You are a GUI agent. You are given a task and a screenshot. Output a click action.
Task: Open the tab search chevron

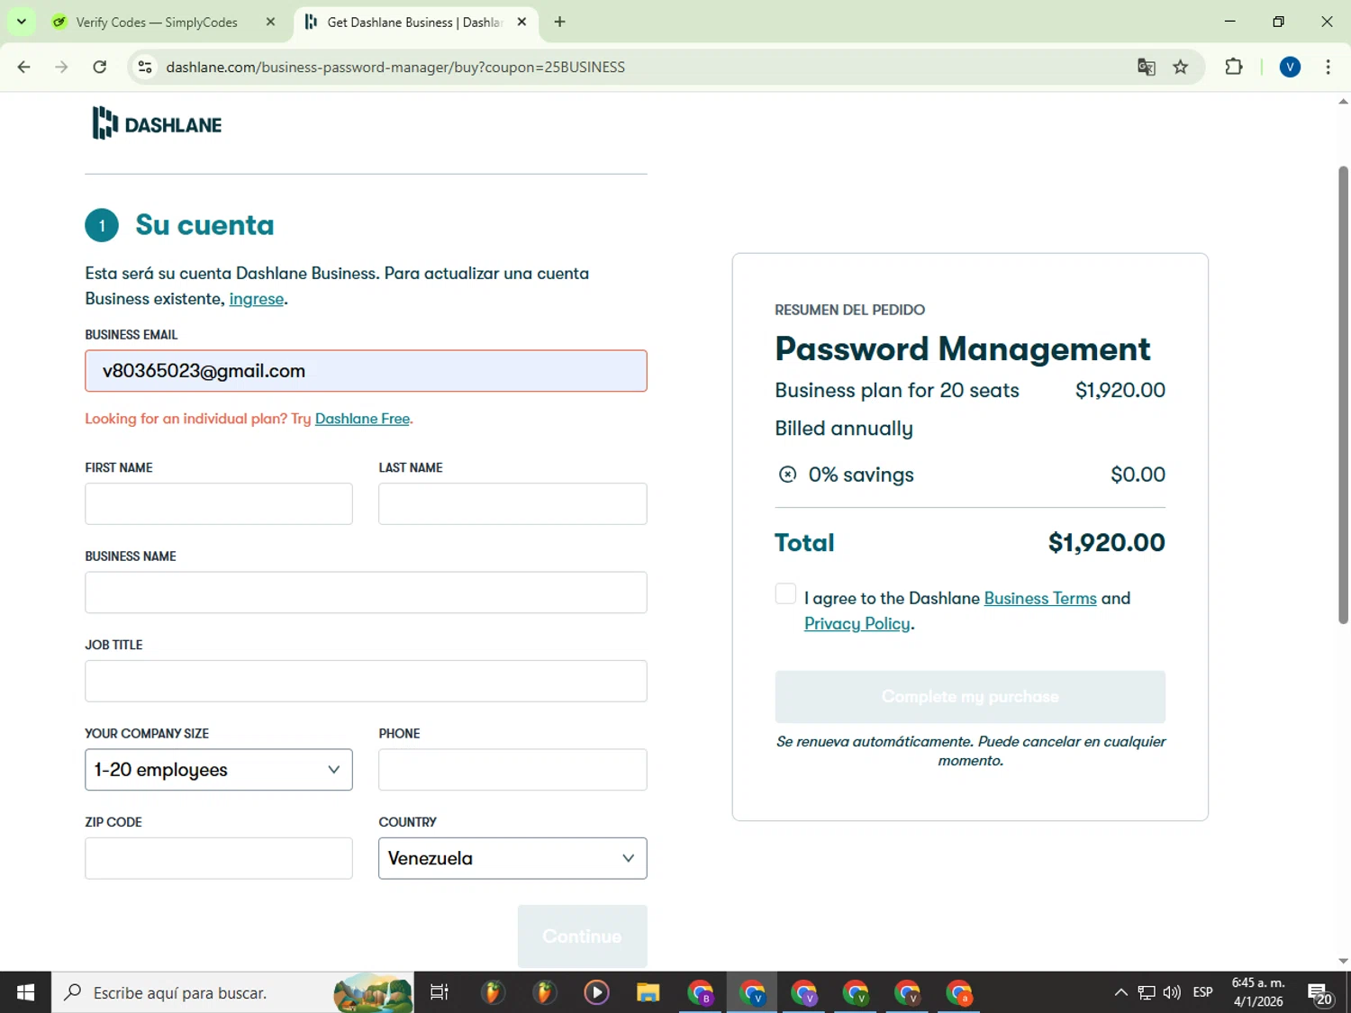click(22, 22)
